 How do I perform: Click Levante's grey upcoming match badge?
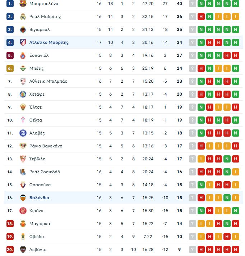(193, 250)
